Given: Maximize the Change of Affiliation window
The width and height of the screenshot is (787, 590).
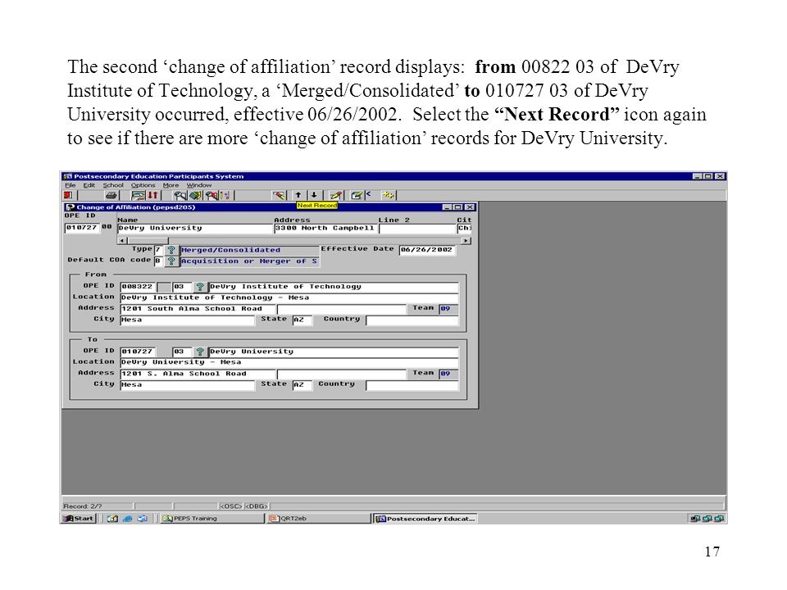Looking at the screenshot, I should [x=458, y=206].
